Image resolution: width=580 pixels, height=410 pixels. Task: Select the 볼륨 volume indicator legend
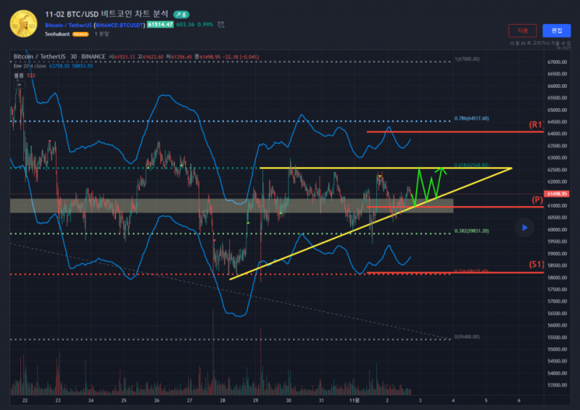tap(19, 75)
